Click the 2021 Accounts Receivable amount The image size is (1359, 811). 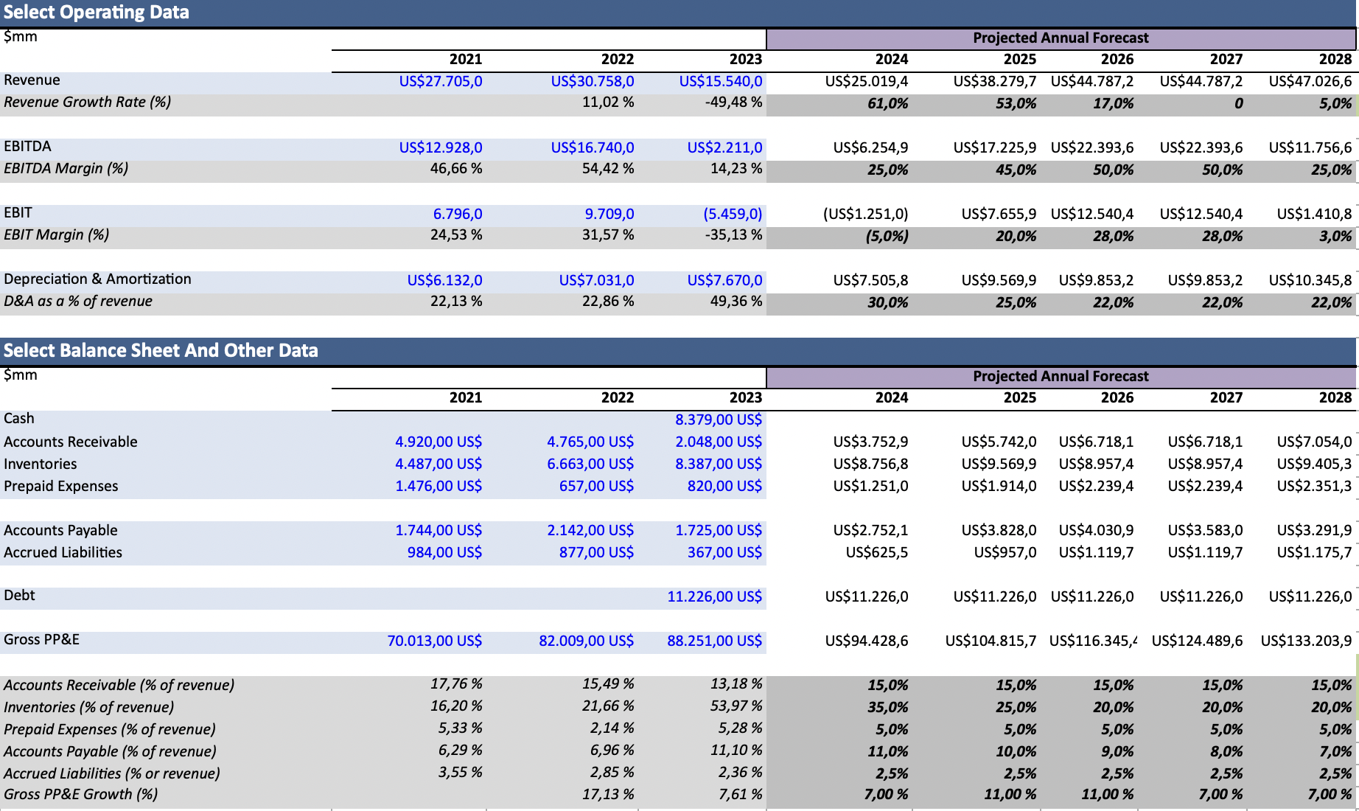[438, 442]
